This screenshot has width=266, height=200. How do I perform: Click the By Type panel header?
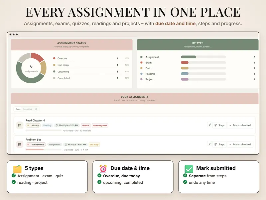(198, 45)
